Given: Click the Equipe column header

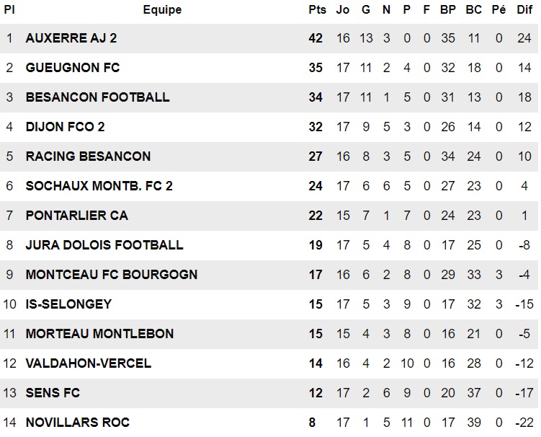Looking at the screenshot, I should (x=162, y=9).
